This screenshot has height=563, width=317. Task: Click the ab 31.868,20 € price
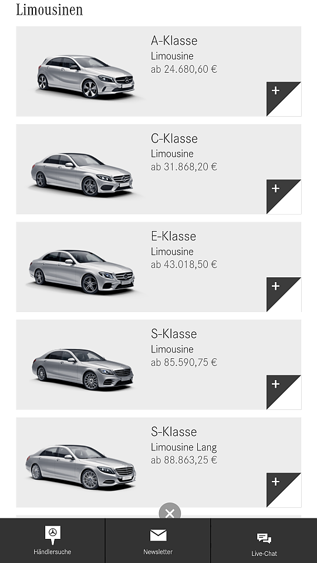tap(184, 167)
